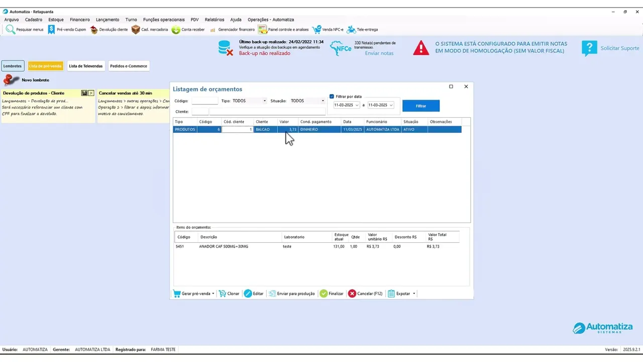Open the Pesquisar menus search tool

(25, 30)
